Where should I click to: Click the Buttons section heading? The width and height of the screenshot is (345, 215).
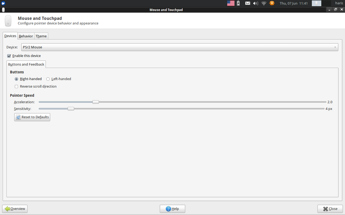tap(17, 72)
